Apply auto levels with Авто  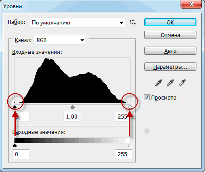tap(170, 51)
